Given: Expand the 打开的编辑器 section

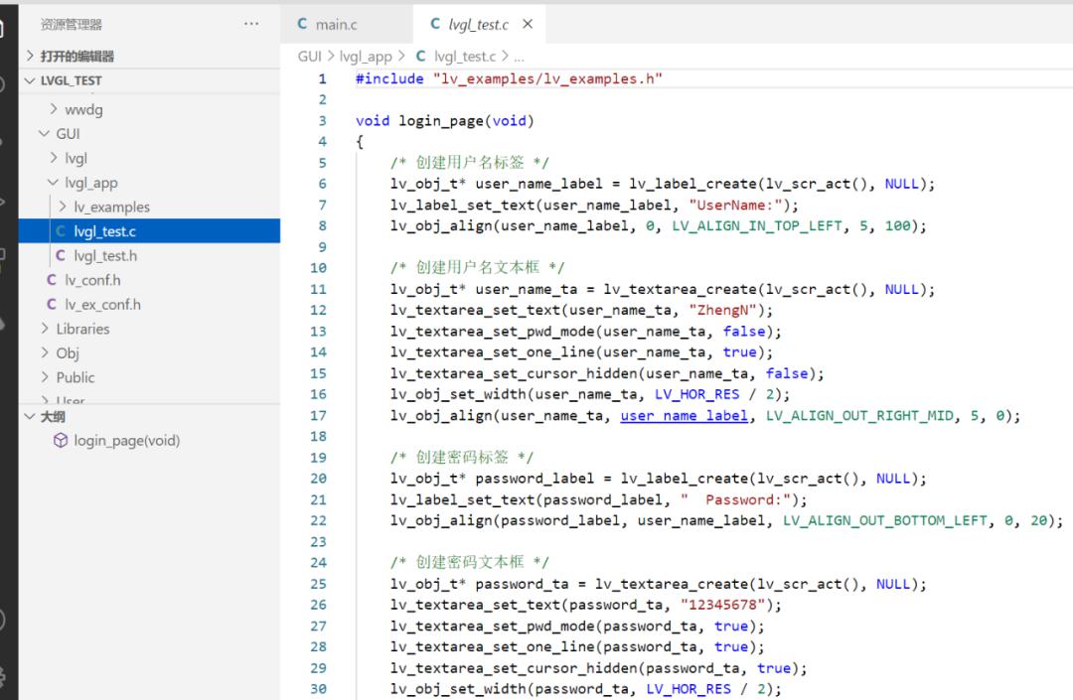Looking at the screenshot, I should point(30,56).
